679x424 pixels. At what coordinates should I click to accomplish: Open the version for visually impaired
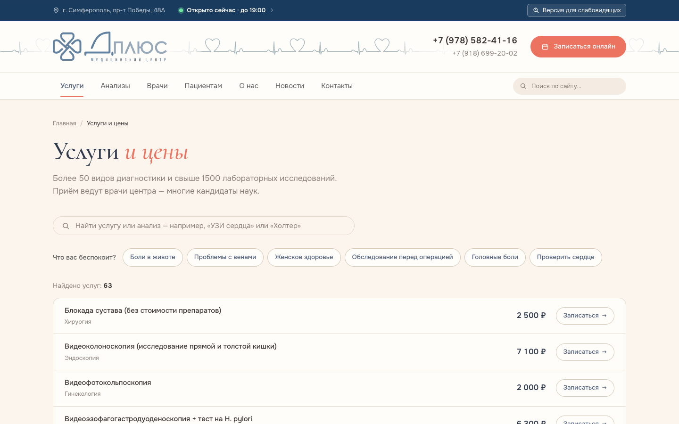coord(576,10)
